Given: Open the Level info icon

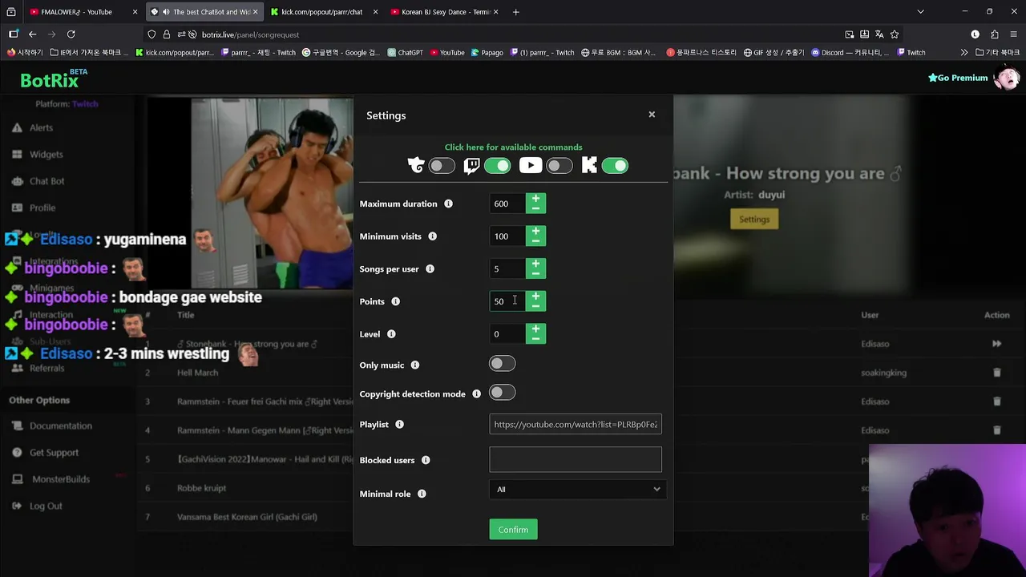Looking at the screenshot, I should (391, 334).
